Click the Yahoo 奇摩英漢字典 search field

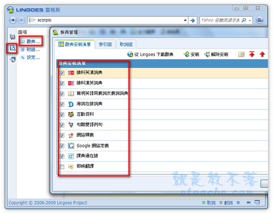pyautogui.click(x=220, y=20)
